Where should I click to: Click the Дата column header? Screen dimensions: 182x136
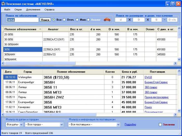pyautogui.click(x=10, y=72)
